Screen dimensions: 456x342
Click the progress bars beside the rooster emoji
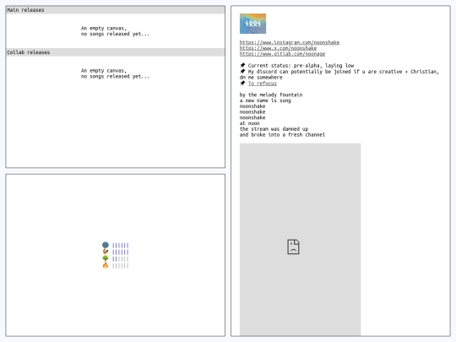tap(121, 252)
